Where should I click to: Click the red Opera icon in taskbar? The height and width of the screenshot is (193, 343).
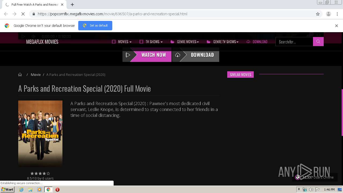pos(57,190)
